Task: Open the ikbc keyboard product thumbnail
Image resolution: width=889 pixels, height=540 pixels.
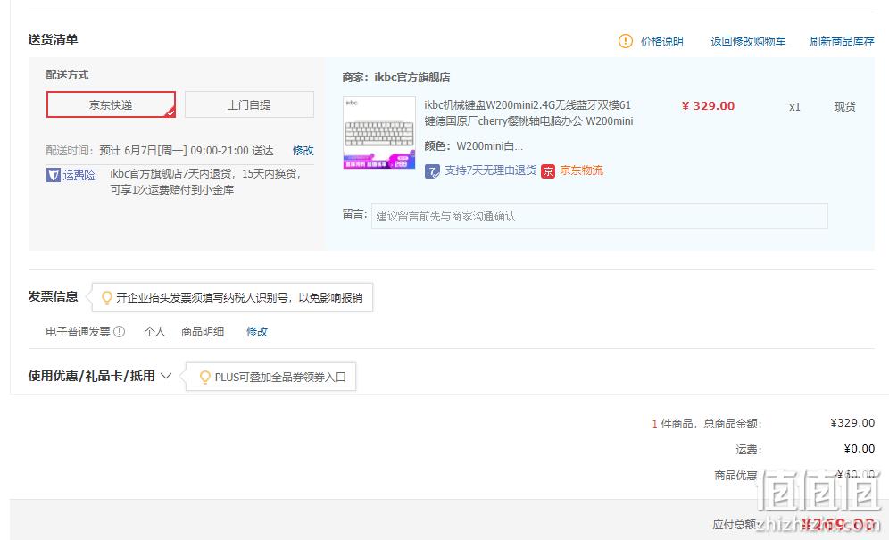Action: tap(379, 133)
